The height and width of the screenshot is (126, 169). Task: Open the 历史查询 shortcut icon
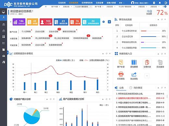click(x=160, y=64)
